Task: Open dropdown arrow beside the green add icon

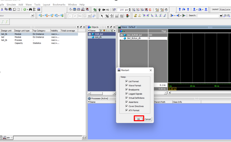Action: click(x=27, y=10)
